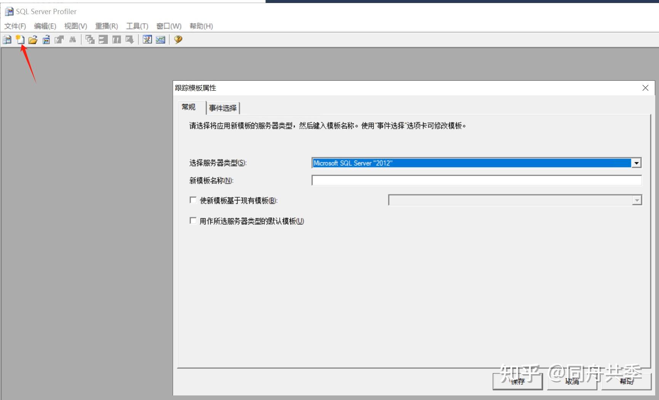Switch to the 事件选择 tab

click(222, 108)
